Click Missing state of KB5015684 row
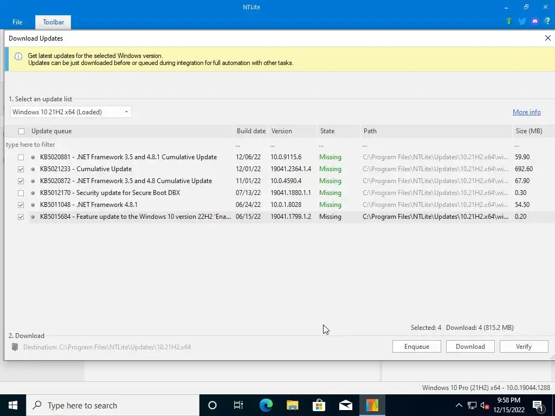 click(330, 217)
